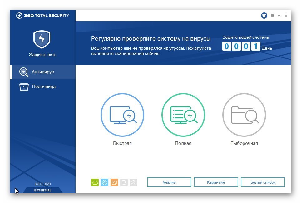Select Антивирус in the sidebar
Screen dimensions: 301x203
pyautogui.click(x=43, y=72)
